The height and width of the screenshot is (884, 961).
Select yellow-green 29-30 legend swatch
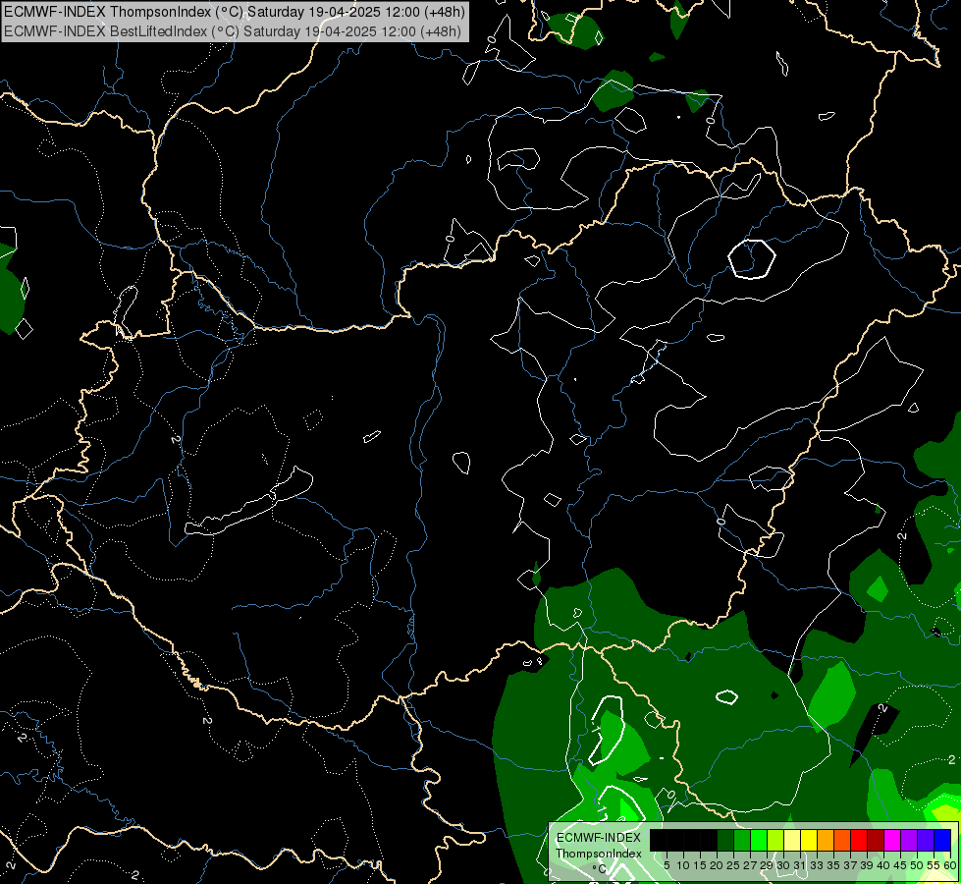coord(775,840)
